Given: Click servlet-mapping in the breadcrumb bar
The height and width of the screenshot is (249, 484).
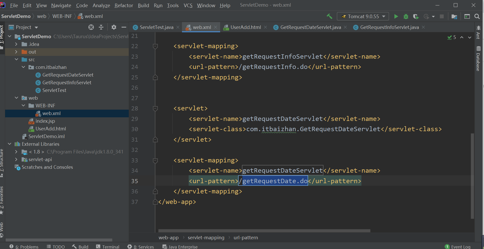Looking at the screenshot, I should click(x=206, y=237).
